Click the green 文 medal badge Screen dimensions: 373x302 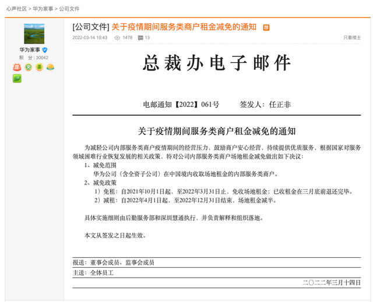(x=29, y=67)
